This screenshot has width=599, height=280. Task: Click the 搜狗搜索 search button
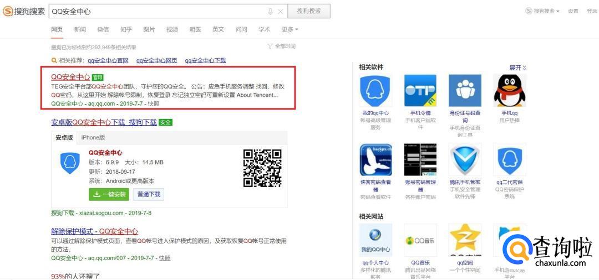[309, 11]
